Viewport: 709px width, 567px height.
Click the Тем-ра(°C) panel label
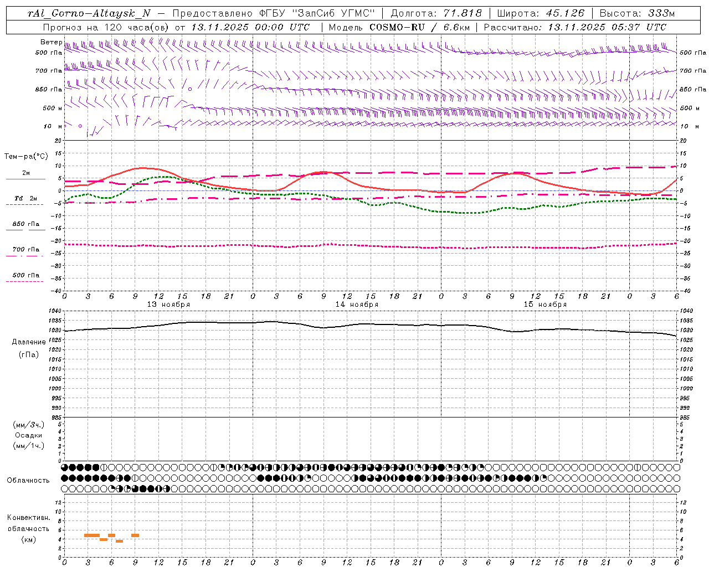pyautogui.click(x=26, y=157)
